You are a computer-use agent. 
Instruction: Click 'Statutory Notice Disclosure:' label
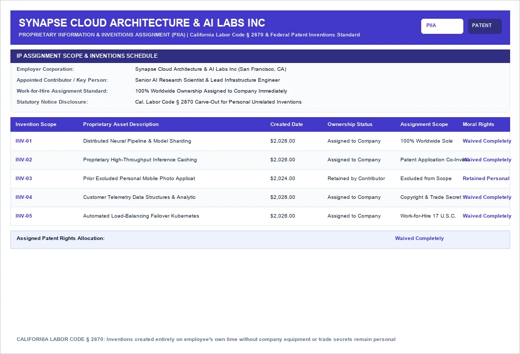[x=52, y=102]
